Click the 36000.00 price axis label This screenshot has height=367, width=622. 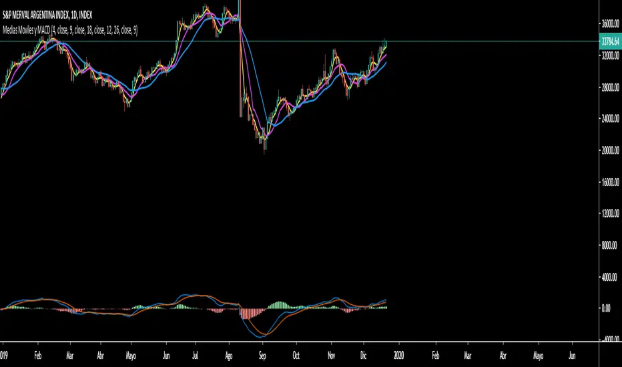(610, 24)
